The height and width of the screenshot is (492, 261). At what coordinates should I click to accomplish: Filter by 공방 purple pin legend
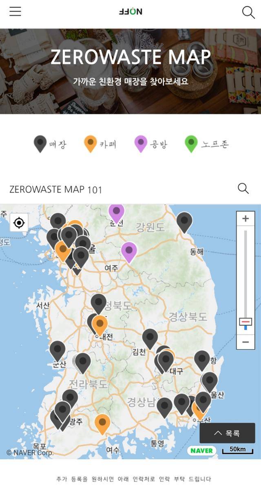pos(151,144)
